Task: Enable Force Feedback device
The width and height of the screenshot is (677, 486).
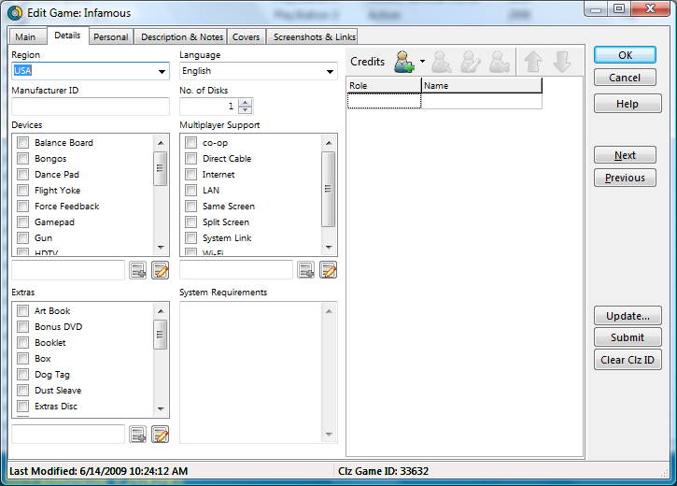Action: point(23,207)
